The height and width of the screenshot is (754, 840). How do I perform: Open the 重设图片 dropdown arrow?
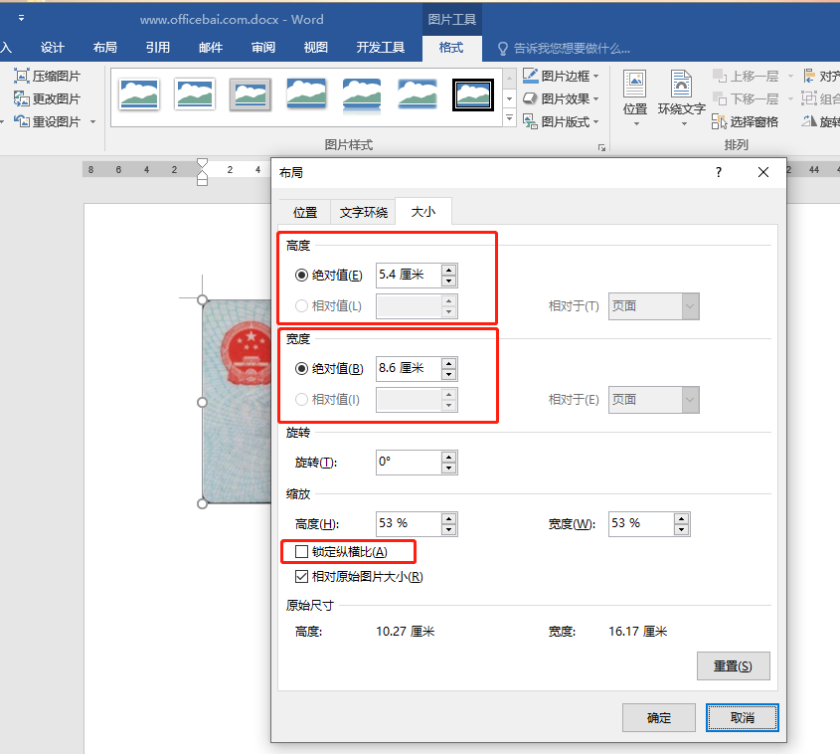pos(91,120)
